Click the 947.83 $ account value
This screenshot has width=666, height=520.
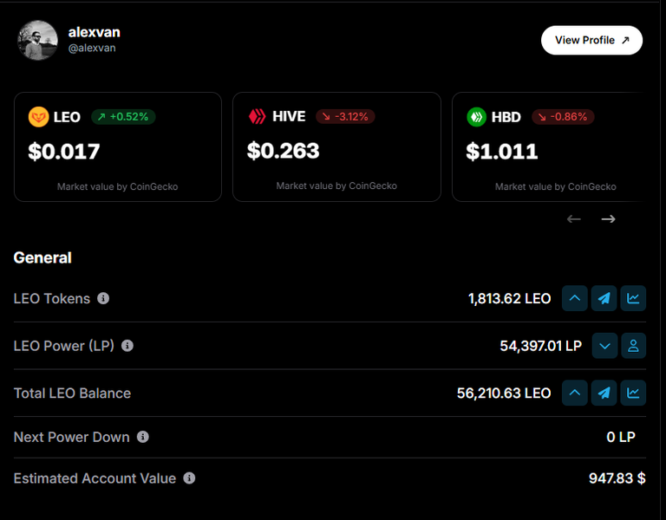(x=617, y=478)
